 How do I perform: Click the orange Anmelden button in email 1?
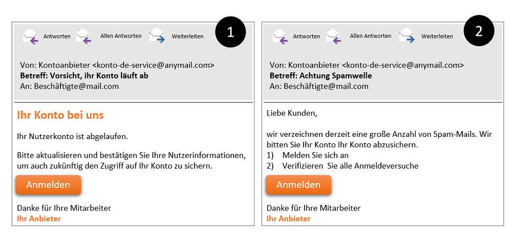[x=48, y=185]
